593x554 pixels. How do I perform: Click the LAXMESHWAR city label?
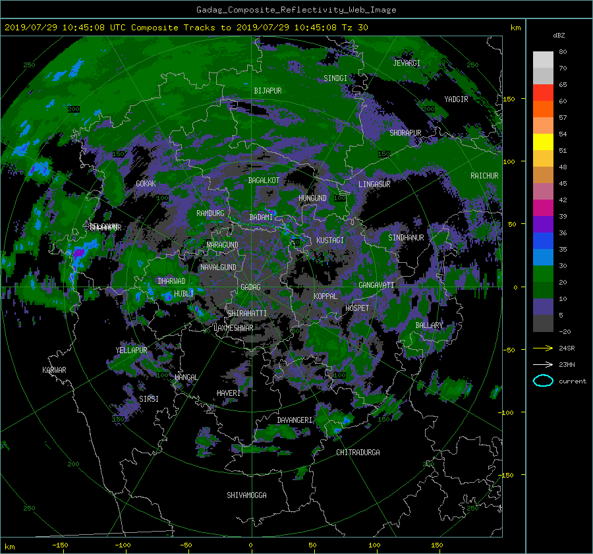pyautogui.click(x=233, y=328)
